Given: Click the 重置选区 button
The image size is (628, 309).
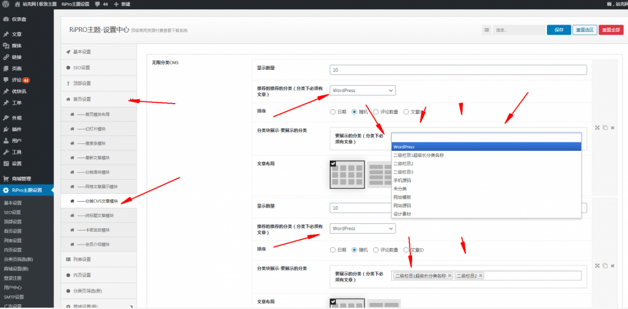Looking at the screenshot, I should pyautogui.click(x=584, y=29).
